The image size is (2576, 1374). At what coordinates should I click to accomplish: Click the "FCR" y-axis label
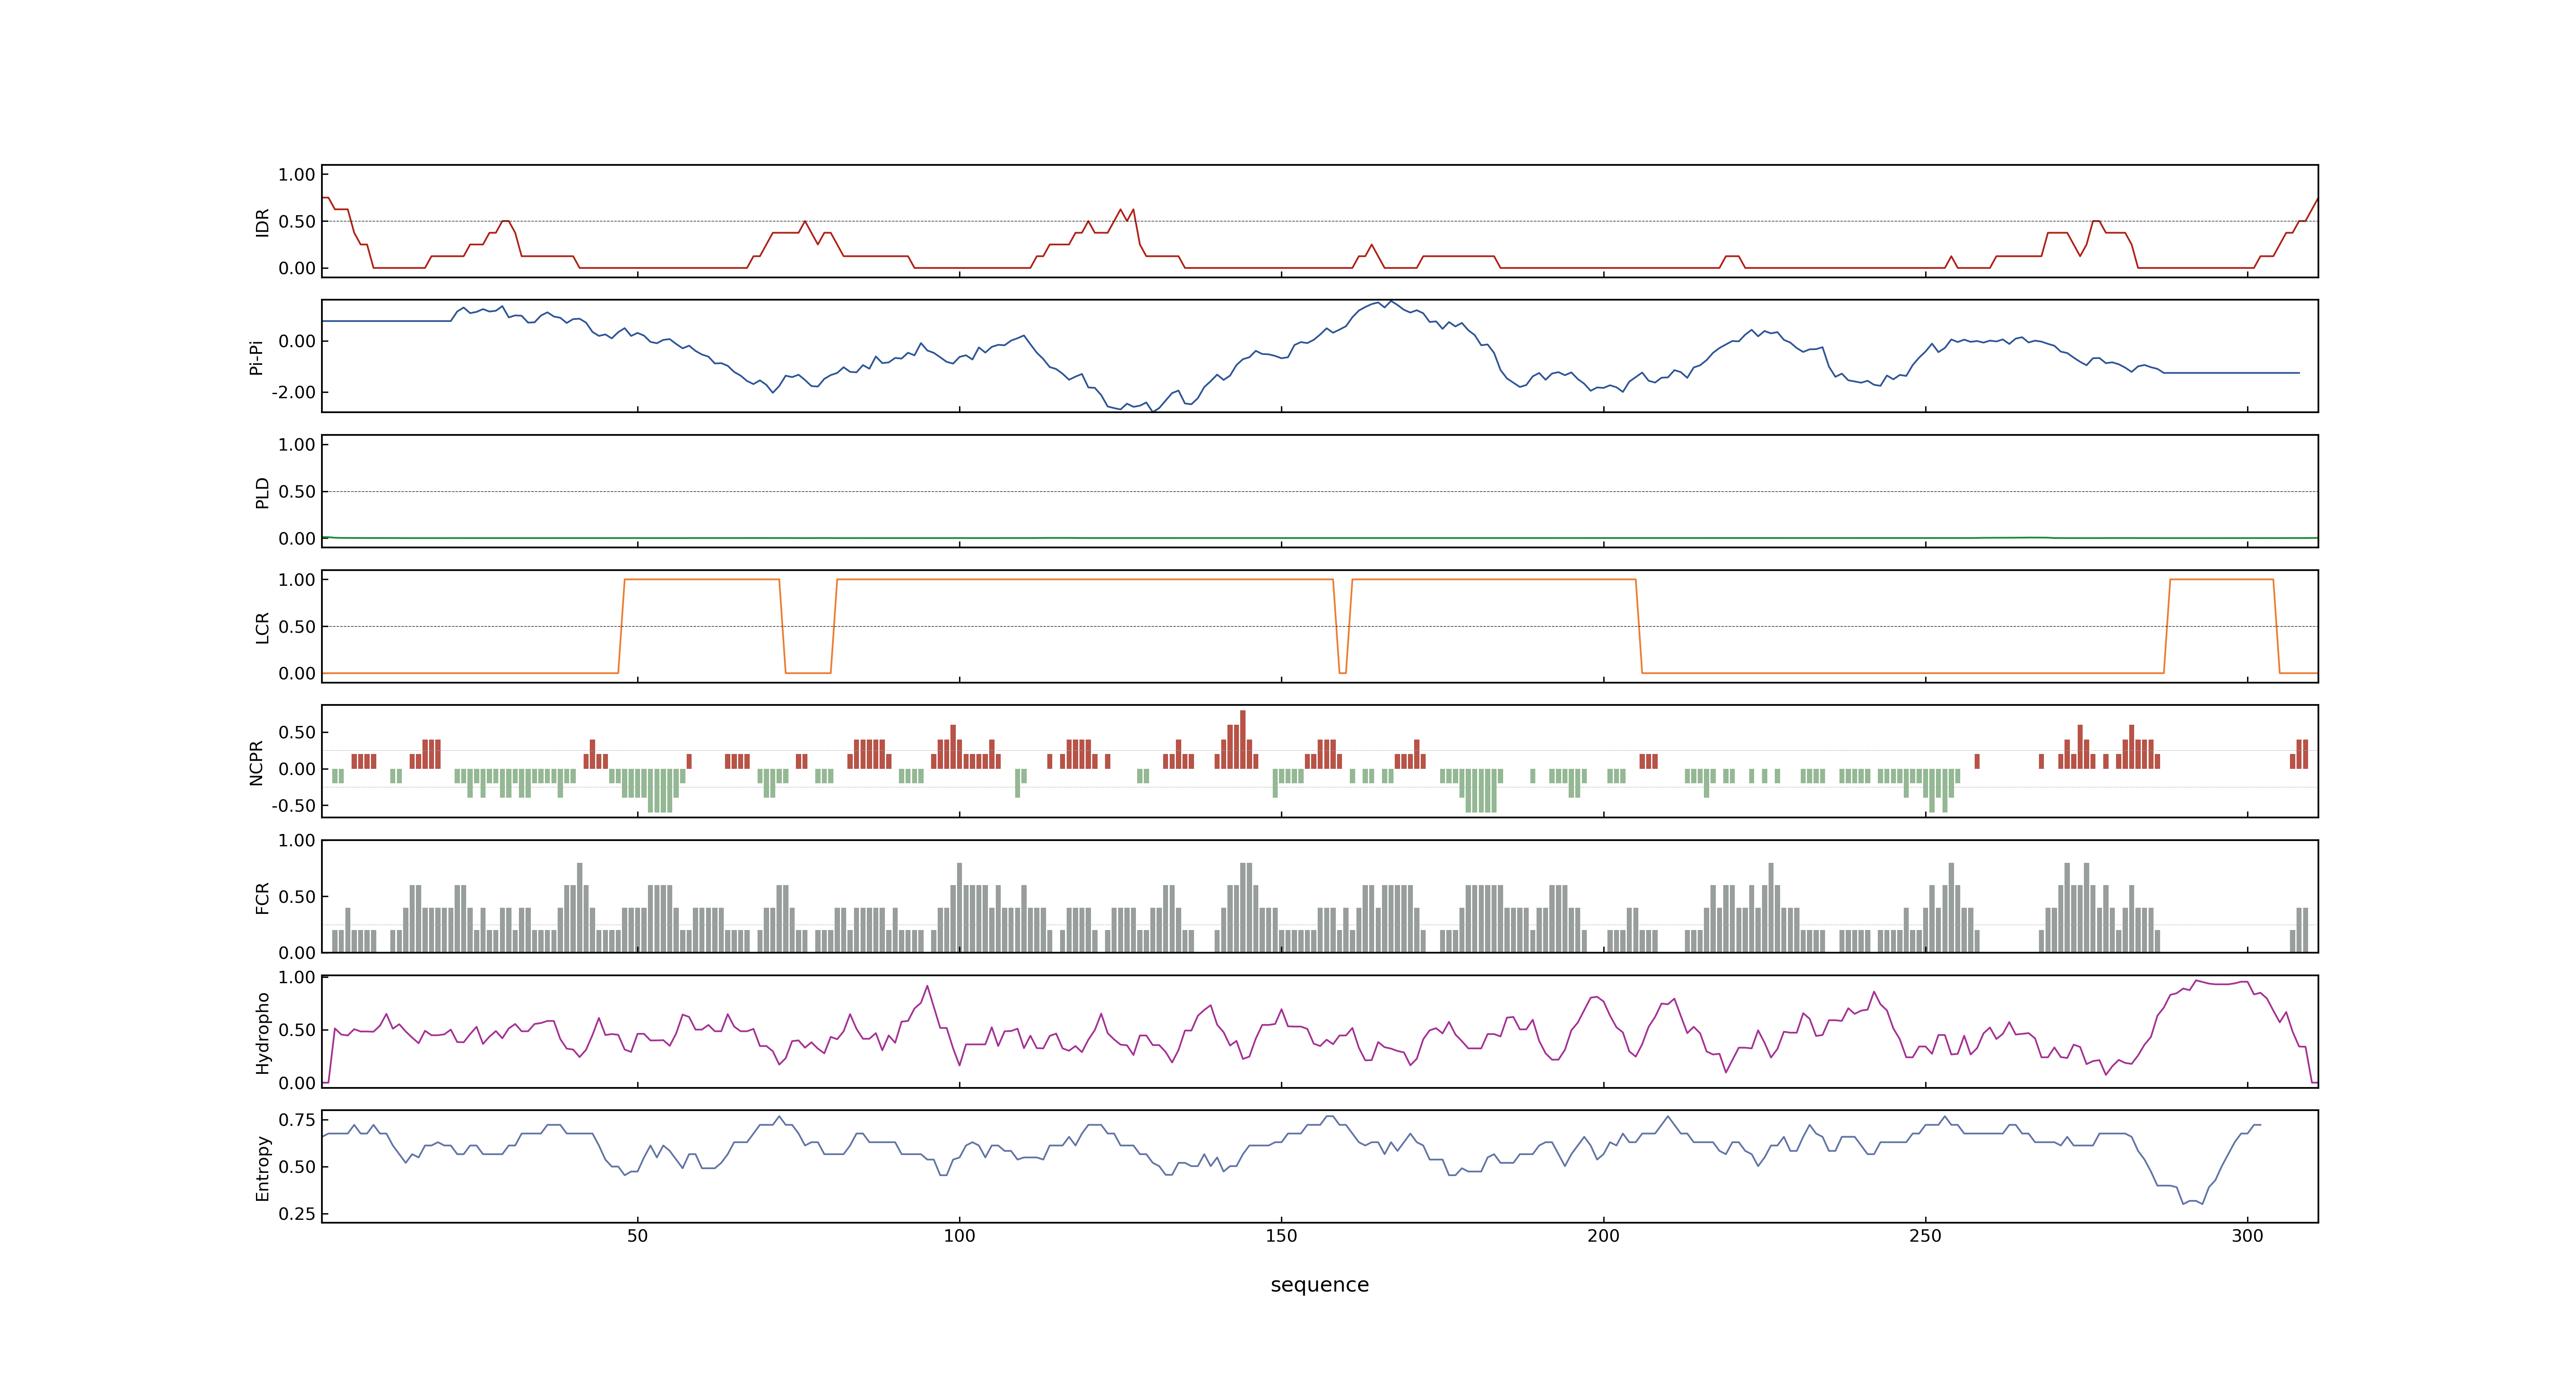[x=262, y=897]
